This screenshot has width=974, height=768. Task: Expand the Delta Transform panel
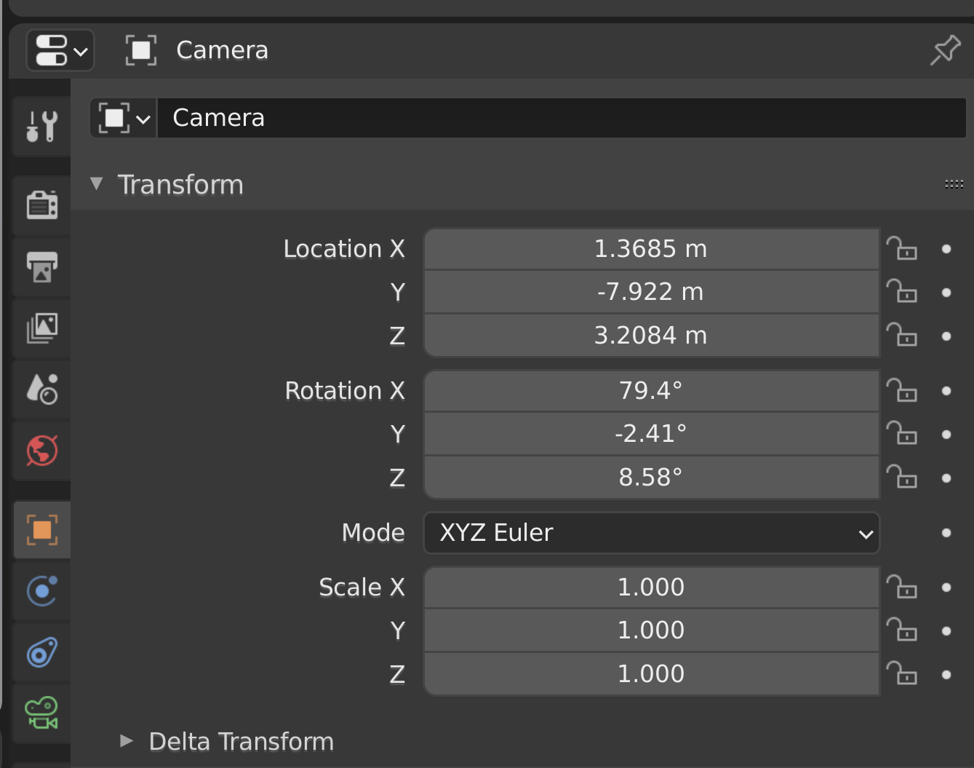point(127,741)
